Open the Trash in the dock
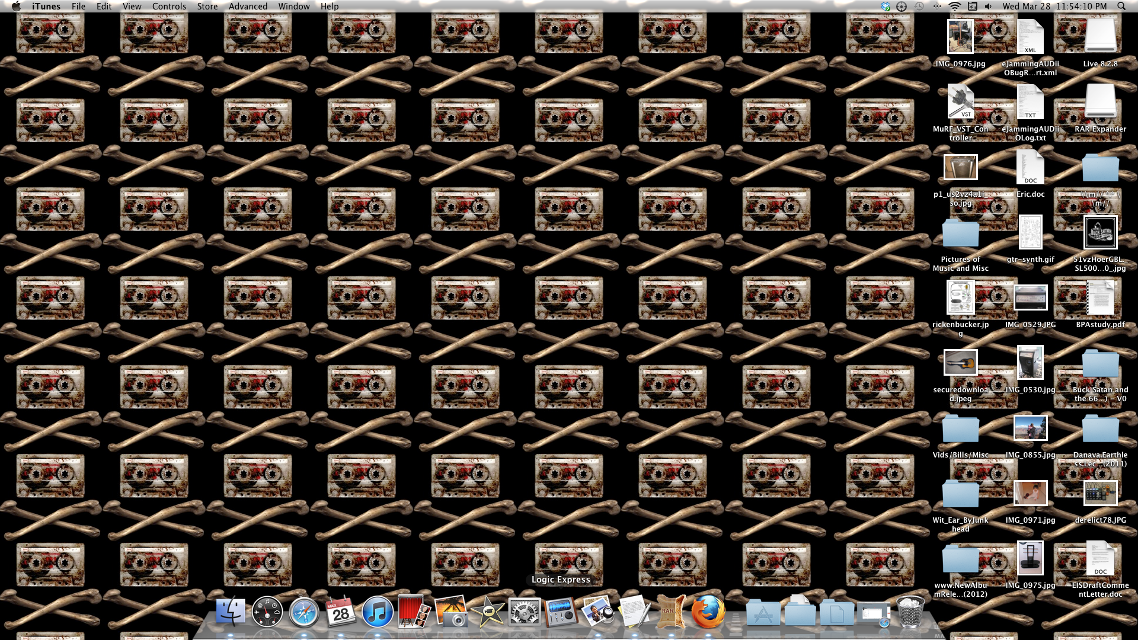 [x=910, y=612]
